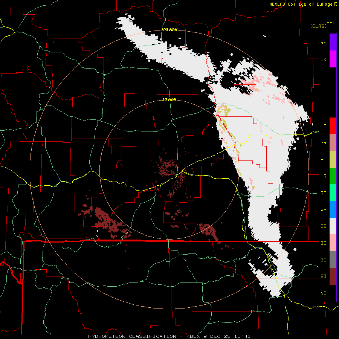The height and width of the screenshot is (339, 339).
Task: Click the olive yellow BD legend swatch
Action: point(333,160)
